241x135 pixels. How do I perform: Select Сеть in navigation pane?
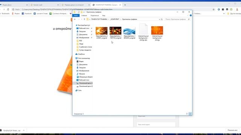tap(79, 90)
